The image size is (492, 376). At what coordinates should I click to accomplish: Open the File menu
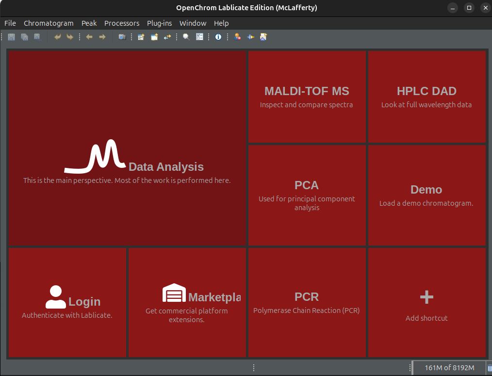click(10, 23)
